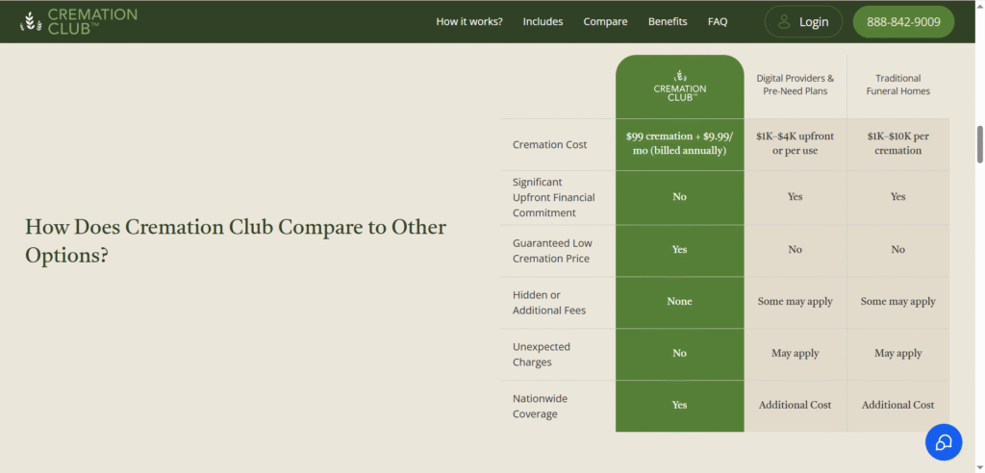Click 'Additional Cost' under Traditional Funeral Homes
This screenshot has width=985, height=473.
[x=898, y=405]
